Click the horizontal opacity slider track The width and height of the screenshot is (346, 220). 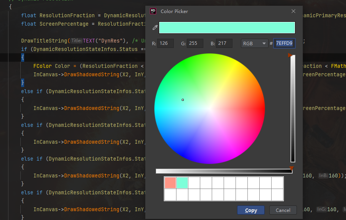tap(224, 171)
